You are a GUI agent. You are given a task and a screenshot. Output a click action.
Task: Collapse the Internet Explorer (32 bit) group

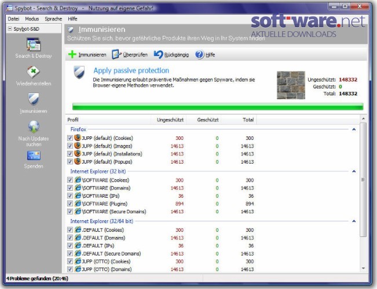(354, 172)
